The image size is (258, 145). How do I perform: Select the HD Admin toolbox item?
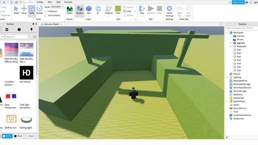pos(26,74)
